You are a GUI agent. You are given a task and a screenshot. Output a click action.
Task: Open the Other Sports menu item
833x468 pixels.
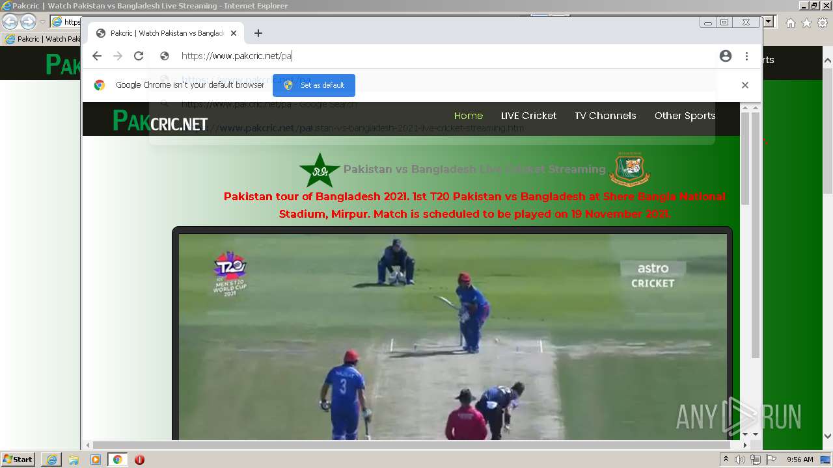685,116
